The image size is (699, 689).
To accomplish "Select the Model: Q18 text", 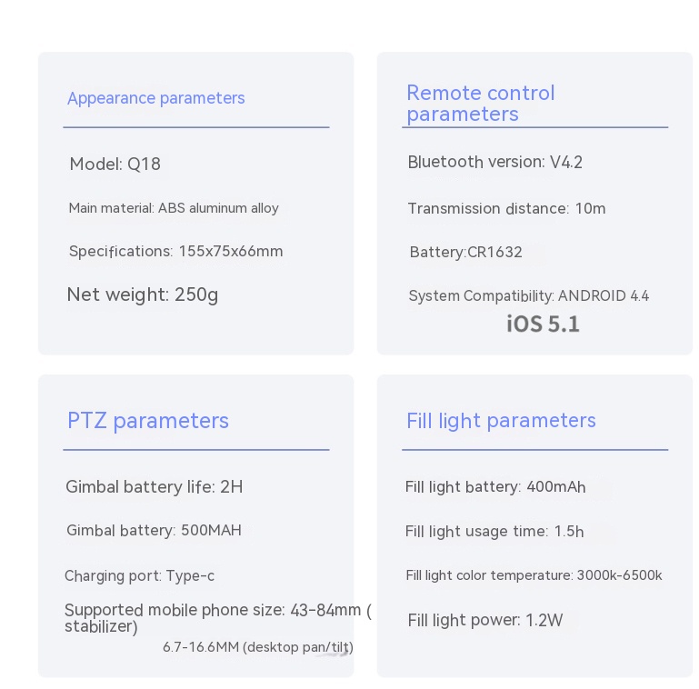I will [115, 165].
